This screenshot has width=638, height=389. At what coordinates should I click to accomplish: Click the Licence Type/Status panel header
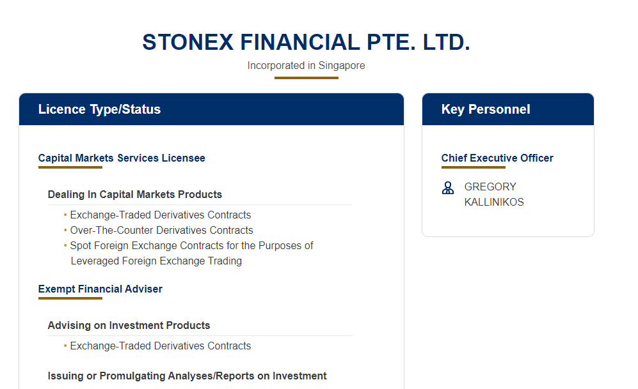pos(211,109)
